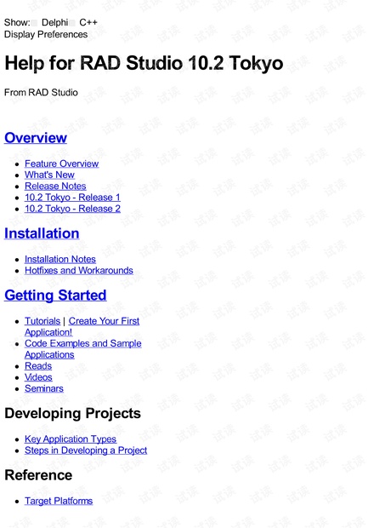The width and height of the screenshot is (374, 528).
Task: View the Installation Notes page
Action: tap(60, 259)
